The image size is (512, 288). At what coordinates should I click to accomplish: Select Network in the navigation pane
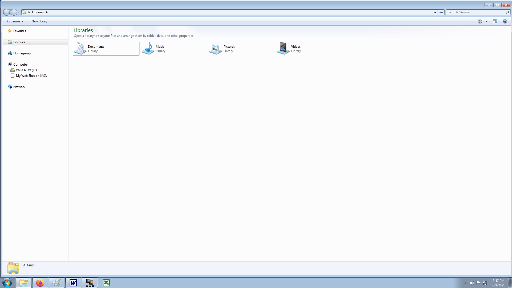click(19, 87)
